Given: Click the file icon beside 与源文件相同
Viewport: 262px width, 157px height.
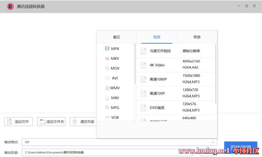Looking at the screenshot, I should pos(143,51).
